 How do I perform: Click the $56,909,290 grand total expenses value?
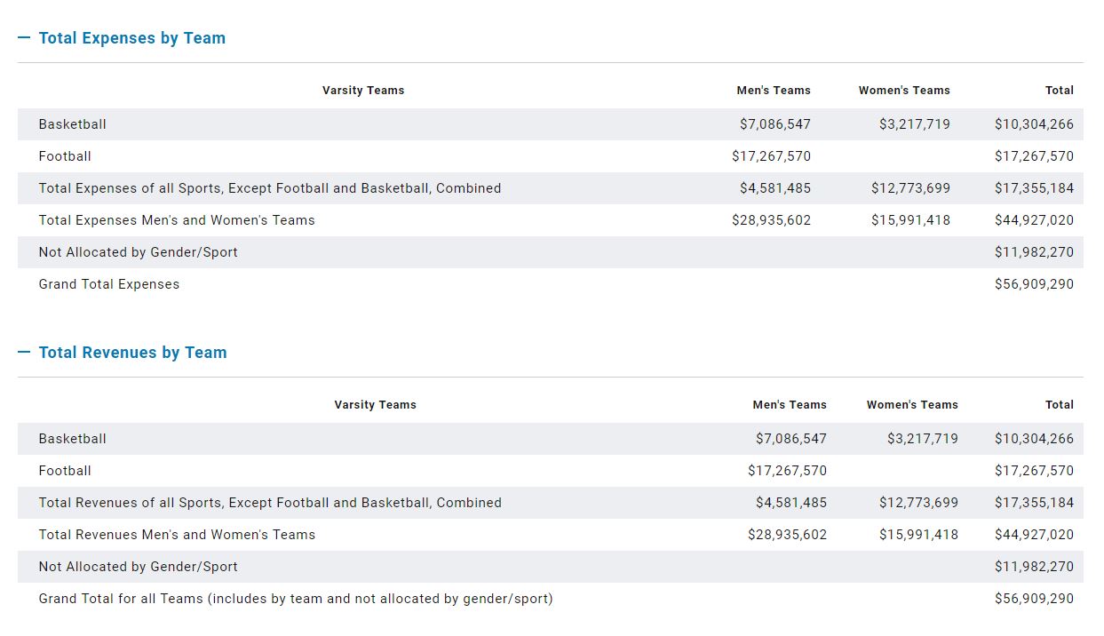1034,284
